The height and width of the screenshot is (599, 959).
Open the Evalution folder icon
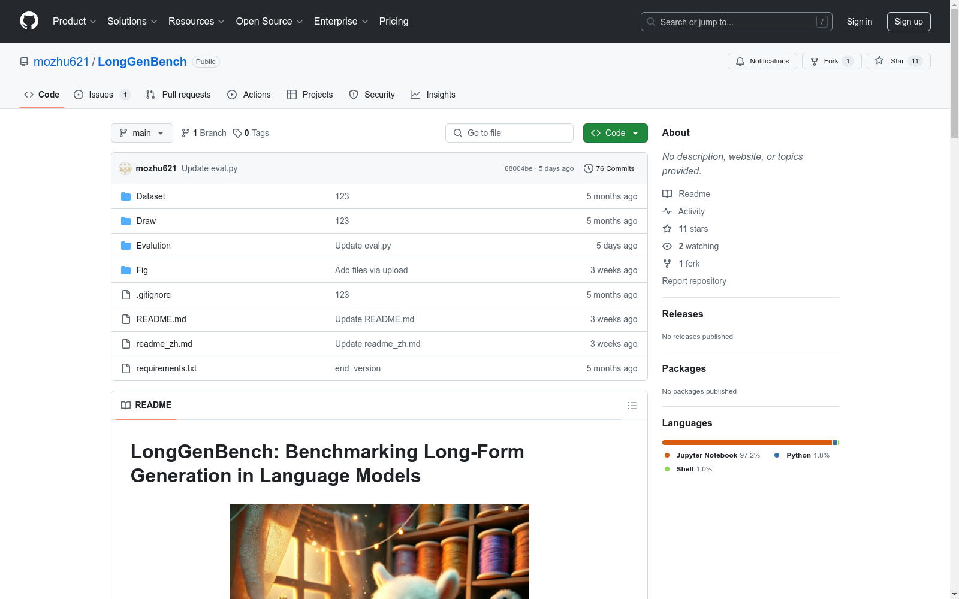[x=126, y=246]
